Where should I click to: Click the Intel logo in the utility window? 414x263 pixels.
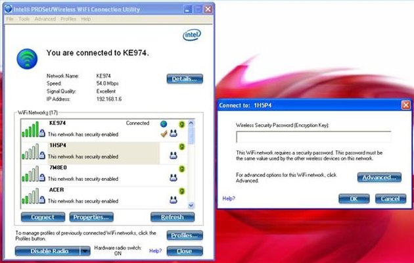pos(192,35)
